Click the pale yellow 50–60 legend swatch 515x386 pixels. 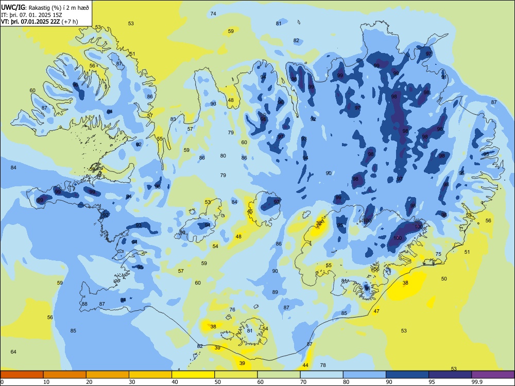pyautogui.click(x=236, y=375)
